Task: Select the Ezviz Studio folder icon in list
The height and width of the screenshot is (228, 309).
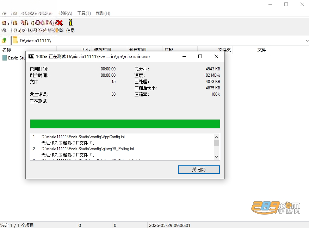Action: [x=5, y=58]
